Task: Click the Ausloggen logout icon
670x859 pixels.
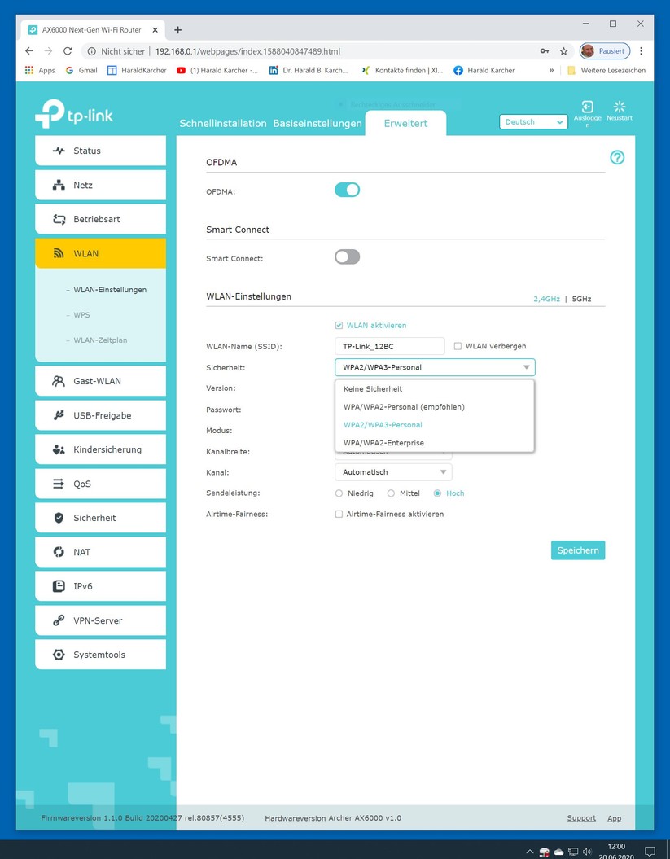Action: click(587, 107)
